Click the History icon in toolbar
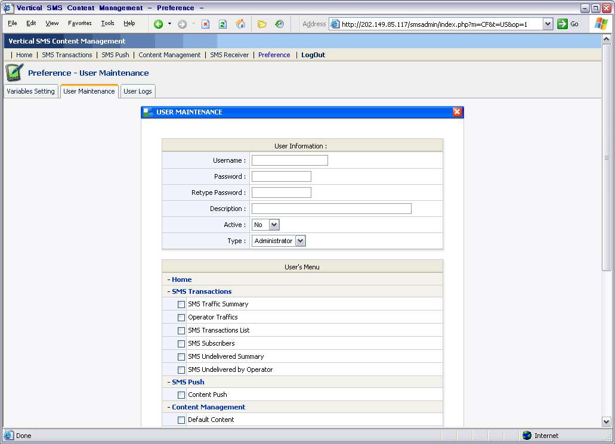Viewport: 615px width, 444px height. click(x=279, y=24)
